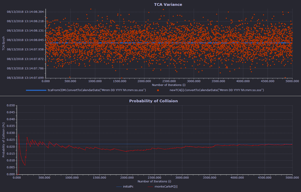Image resolution: width=301 pixels, height=192 pixels.
Task: Click 500.000 tick on Probability chart x-axis
Action: [x=44, y=178]
